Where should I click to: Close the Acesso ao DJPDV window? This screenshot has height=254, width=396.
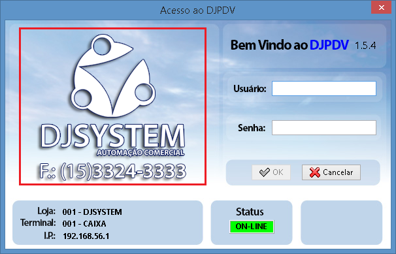tap(382, 8)
